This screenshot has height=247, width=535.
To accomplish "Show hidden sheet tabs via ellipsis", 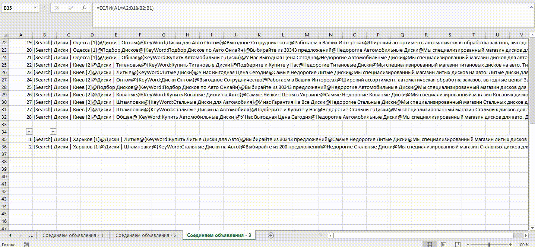I will 31,235.
